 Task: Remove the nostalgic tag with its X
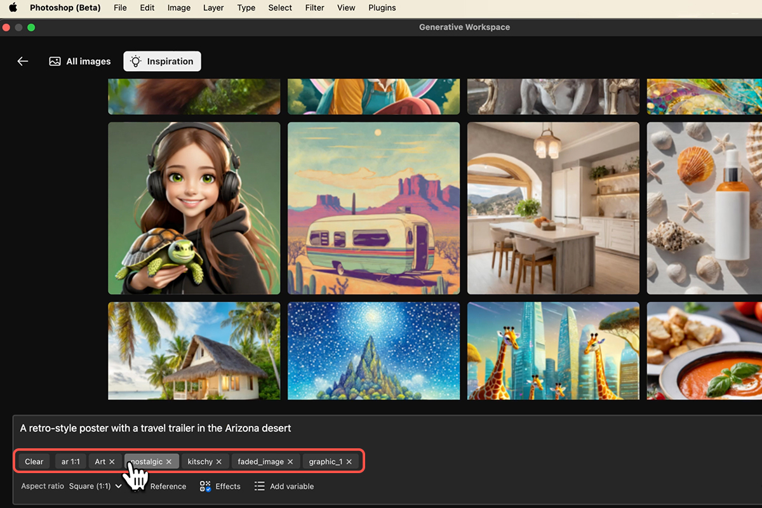pos(169,462)
